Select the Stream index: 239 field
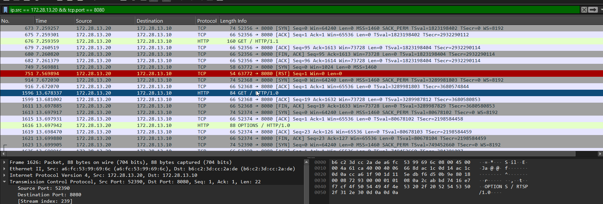 [x=45, y=201]
